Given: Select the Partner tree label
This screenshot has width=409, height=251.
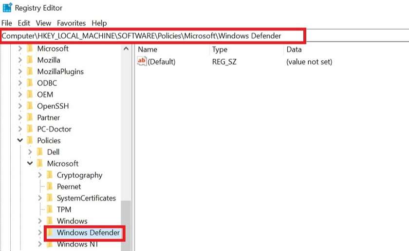Looking at the screenshot, I should pyautogui.click(x=49, y=117).
